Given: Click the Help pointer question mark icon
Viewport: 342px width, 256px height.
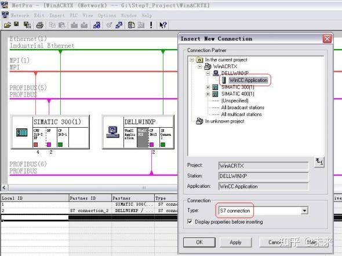Looking at the screenshot, I should coord(163,25).
